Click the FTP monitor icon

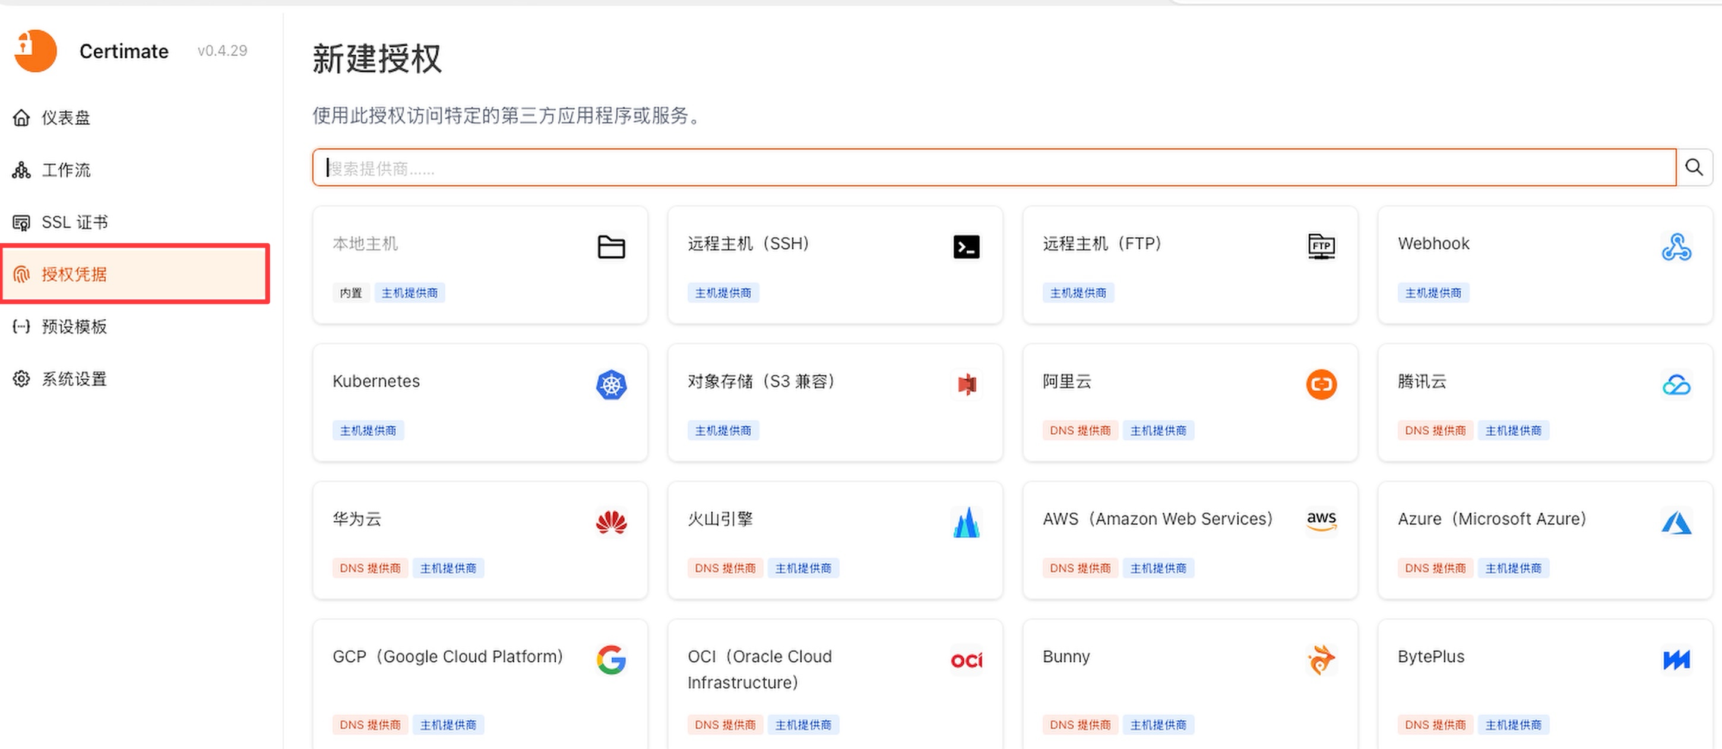click(1321, 246)
